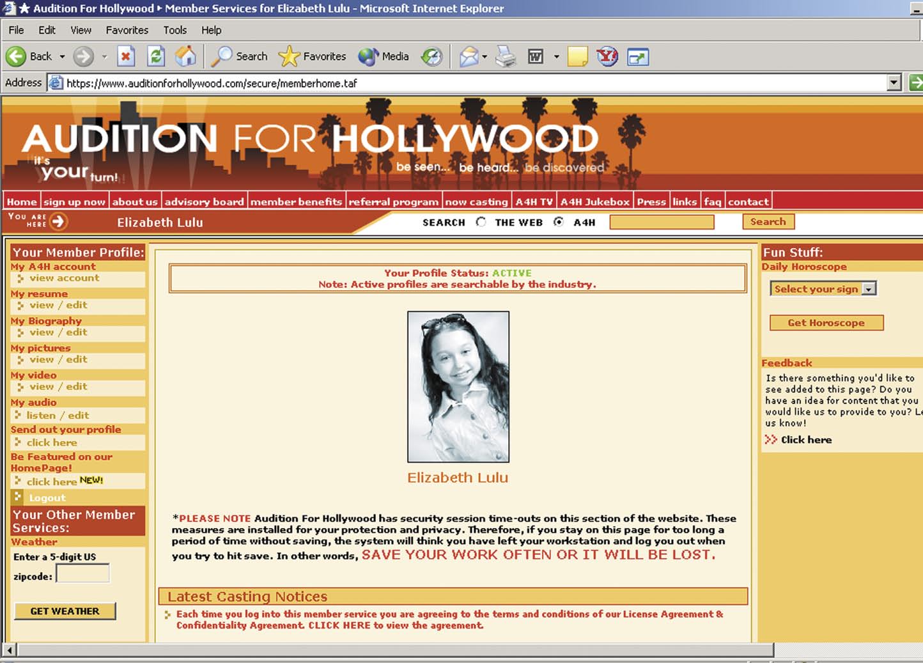Open the History clock icon
Viewport: 923px width, 663px height.
click(x=432, y=57)
